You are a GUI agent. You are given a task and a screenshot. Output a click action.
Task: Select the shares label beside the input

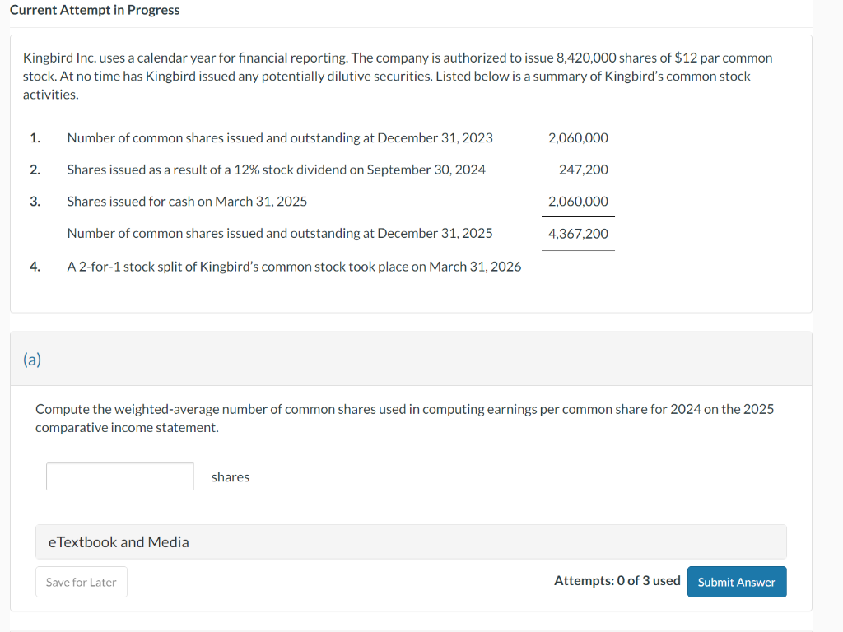point(230,476)
